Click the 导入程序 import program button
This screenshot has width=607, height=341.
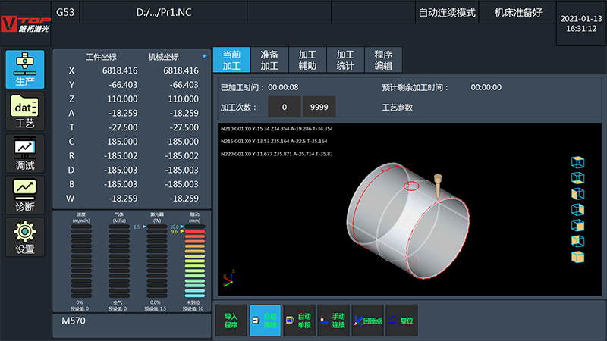231,321
